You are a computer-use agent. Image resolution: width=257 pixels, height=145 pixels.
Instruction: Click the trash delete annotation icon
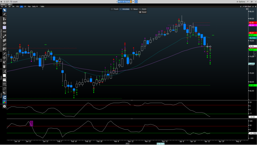pyautogui.click(x=5, y=66)
